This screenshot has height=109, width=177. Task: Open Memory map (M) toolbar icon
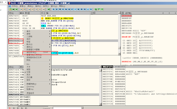[x=60, y=9]
